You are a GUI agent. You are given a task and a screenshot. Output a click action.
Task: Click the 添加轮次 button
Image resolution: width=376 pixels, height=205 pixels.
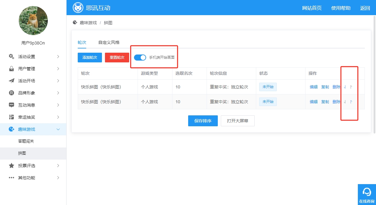tap(90, 58)
